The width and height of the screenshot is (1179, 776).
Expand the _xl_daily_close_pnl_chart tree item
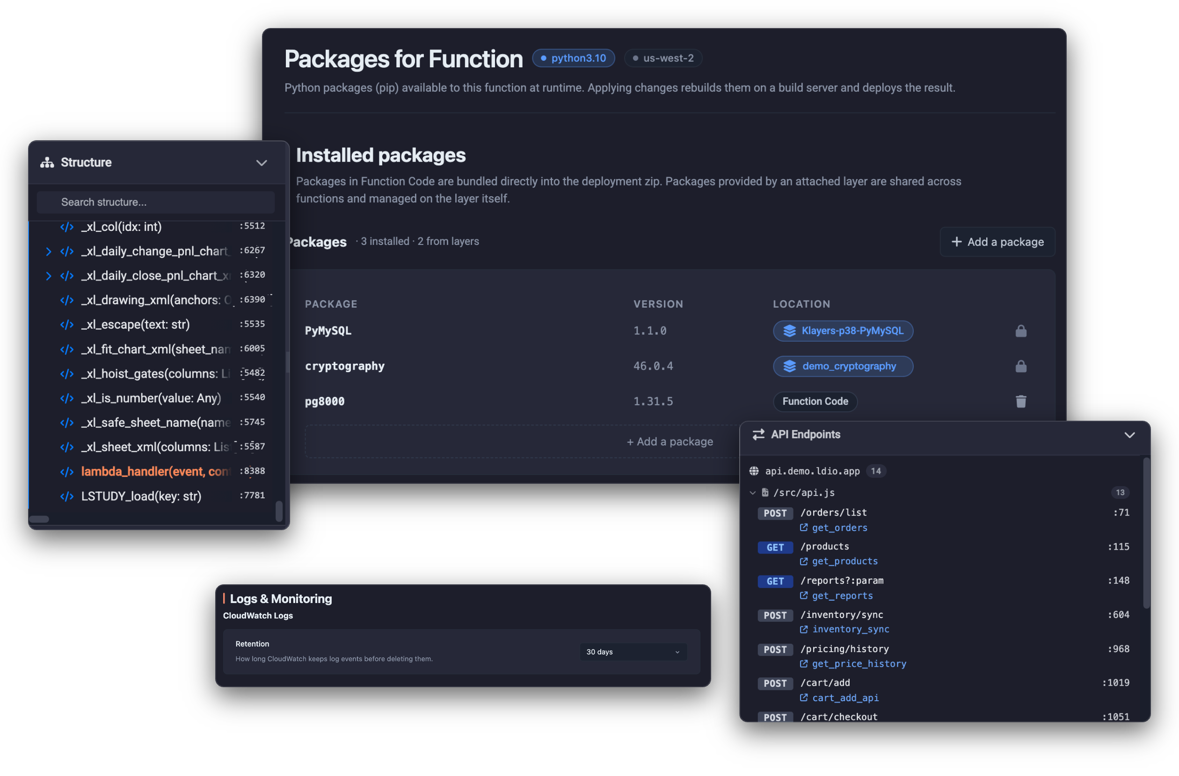point(49,276)
